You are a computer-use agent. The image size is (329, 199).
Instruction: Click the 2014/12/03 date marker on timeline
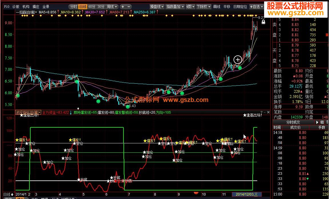248,194
